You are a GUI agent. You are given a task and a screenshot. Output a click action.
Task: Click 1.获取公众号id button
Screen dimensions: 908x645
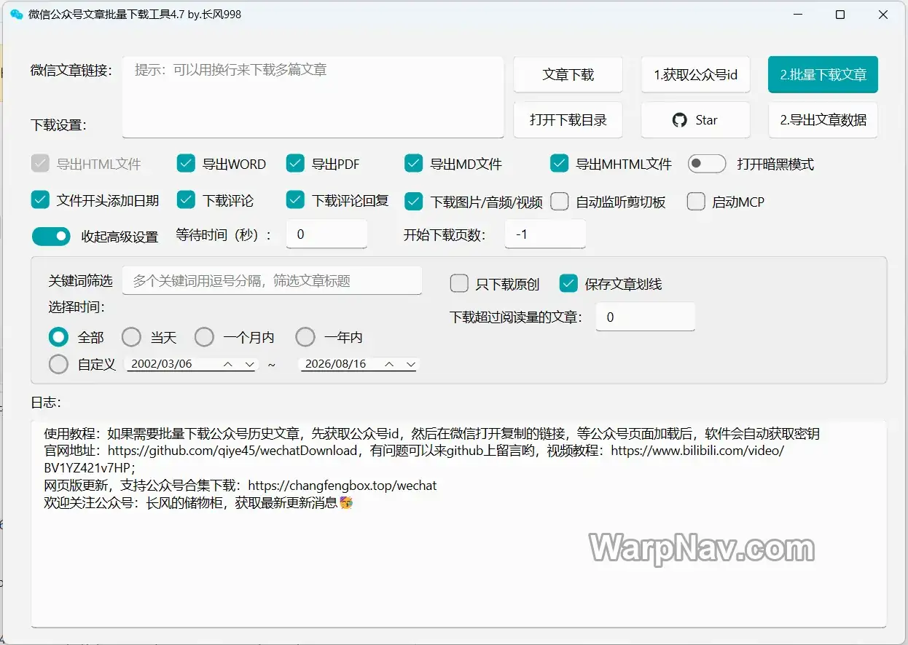[x=695, y=74]
